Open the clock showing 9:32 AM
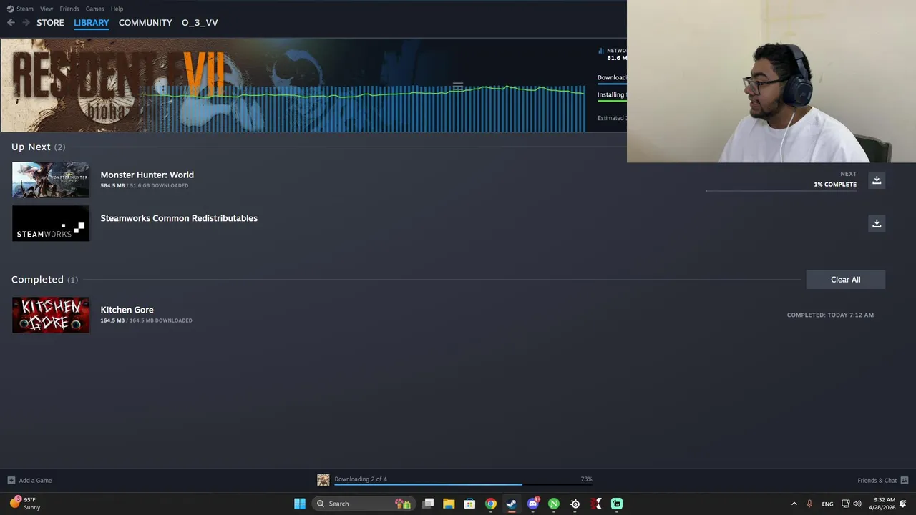Viewport: 916px width, 515px height. click(x=882, y=504)
